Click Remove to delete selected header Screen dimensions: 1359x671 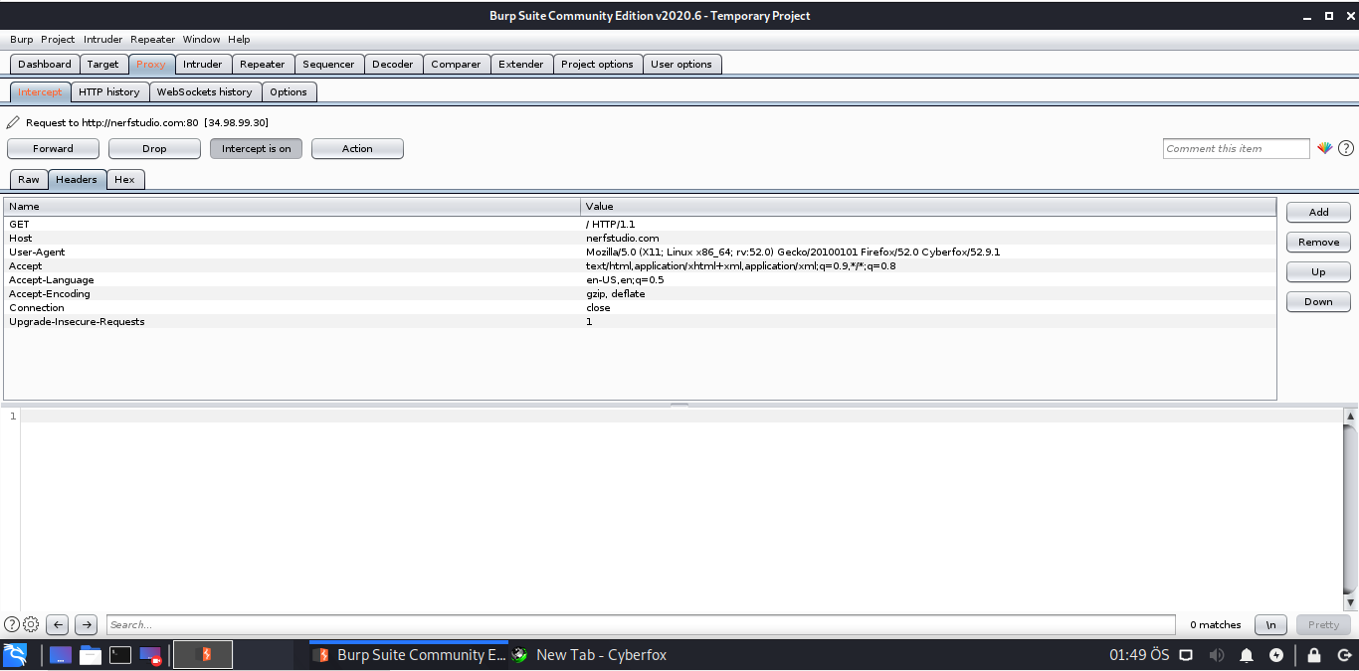click(x=1318, y=242)
